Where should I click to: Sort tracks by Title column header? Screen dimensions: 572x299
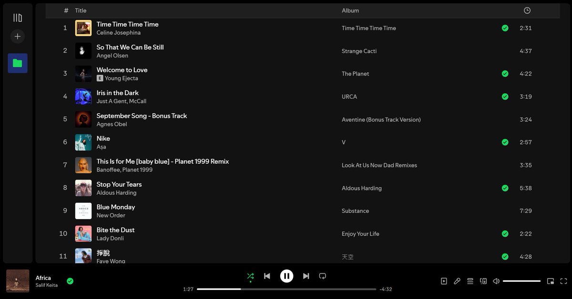click(81, 10)
